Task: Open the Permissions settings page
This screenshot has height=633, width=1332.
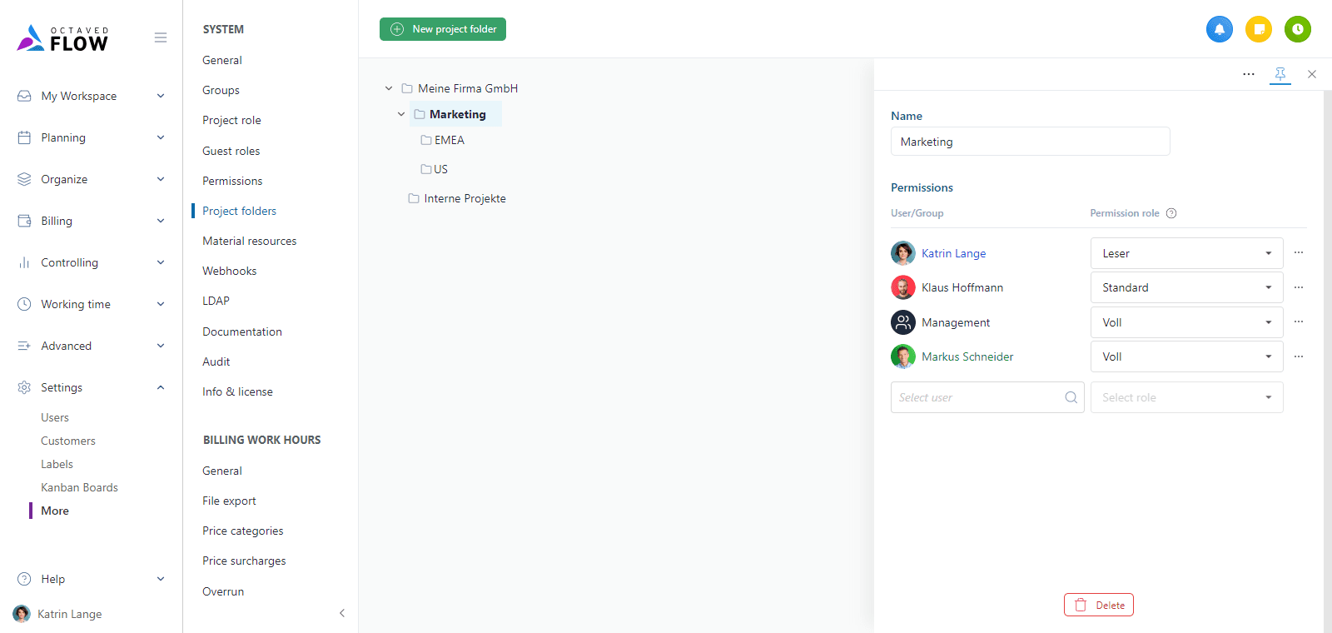Action: 232,181
